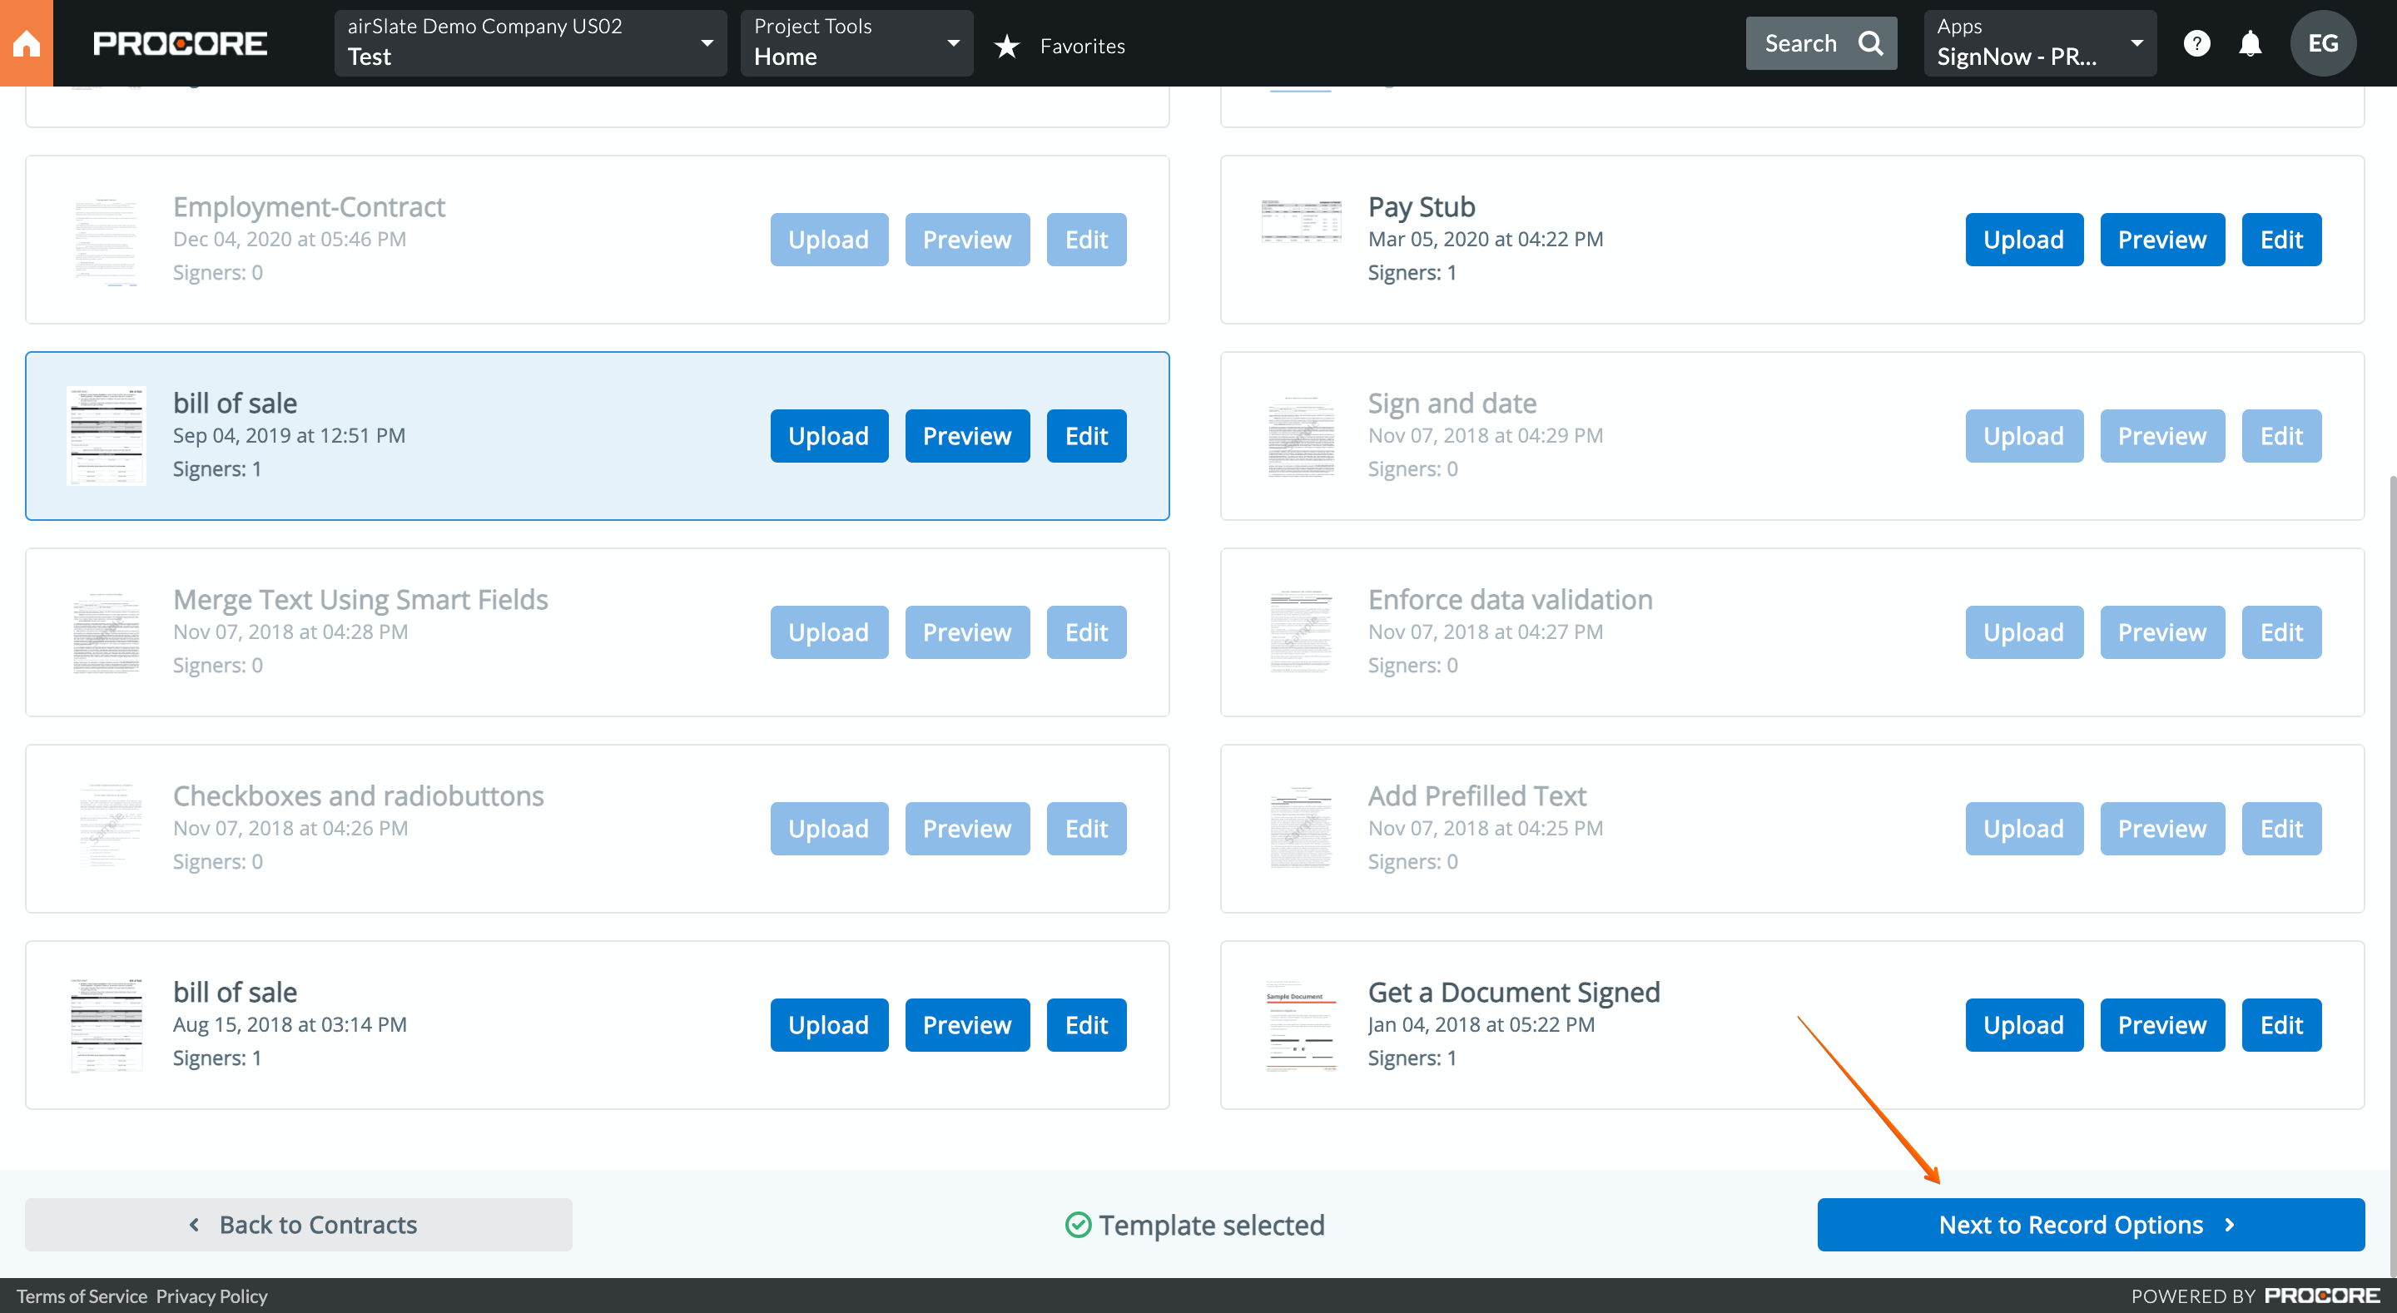Edit the bill of sale dated Sep 04, 2019

(x=1086, y=435)
